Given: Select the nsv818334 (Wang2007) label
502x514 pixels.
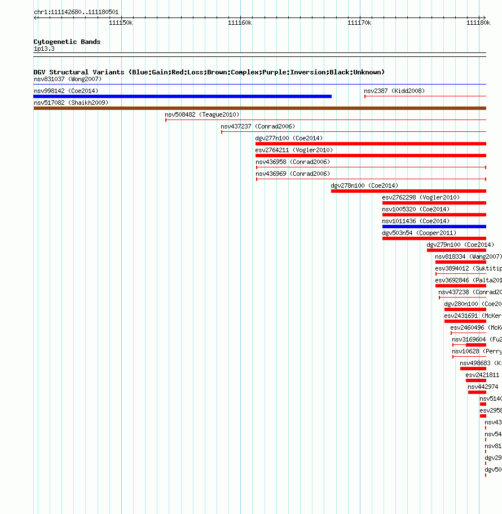Looking at the screenshot, I should pos(469,256).
